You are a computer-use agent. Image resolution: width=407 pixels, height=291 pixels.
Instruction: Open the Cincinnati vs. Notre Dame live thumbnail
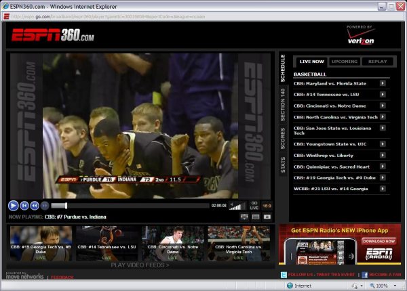172,244
